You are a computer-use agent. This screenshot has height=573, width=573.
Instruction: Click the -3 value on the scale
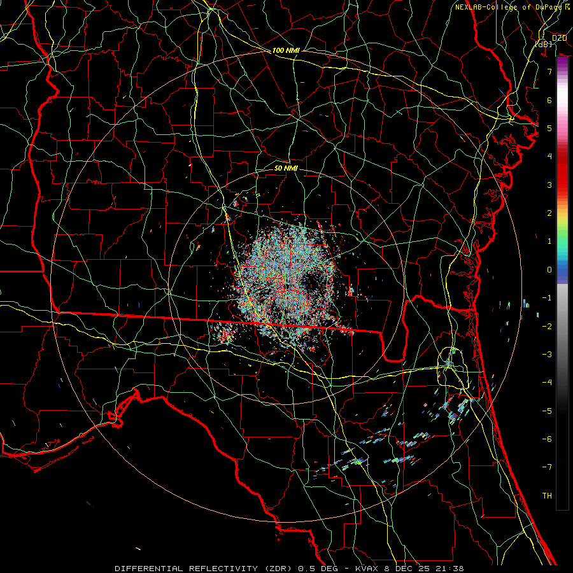pos(547,355)
